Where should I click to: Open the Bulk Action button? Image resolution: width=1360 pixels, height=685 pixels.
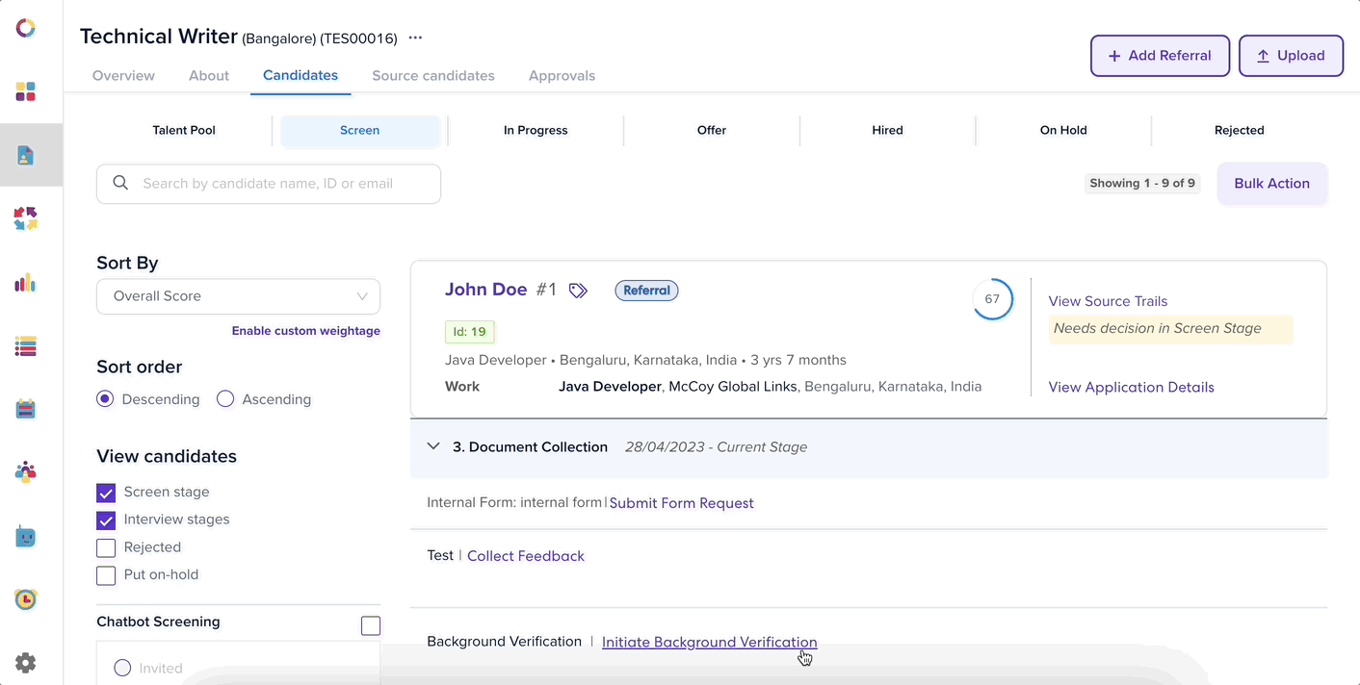(1272, 183)
